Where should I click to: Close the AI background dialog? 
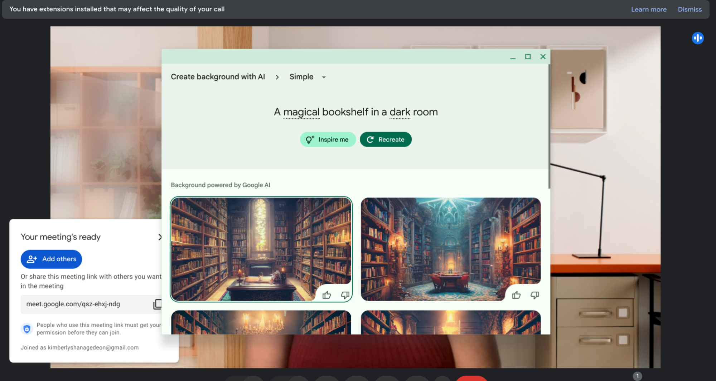[543, 56]
